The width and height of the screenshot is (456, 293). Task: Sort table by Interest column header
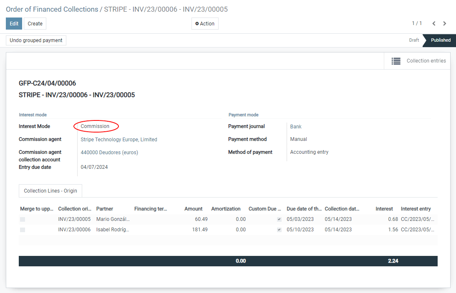384,209
